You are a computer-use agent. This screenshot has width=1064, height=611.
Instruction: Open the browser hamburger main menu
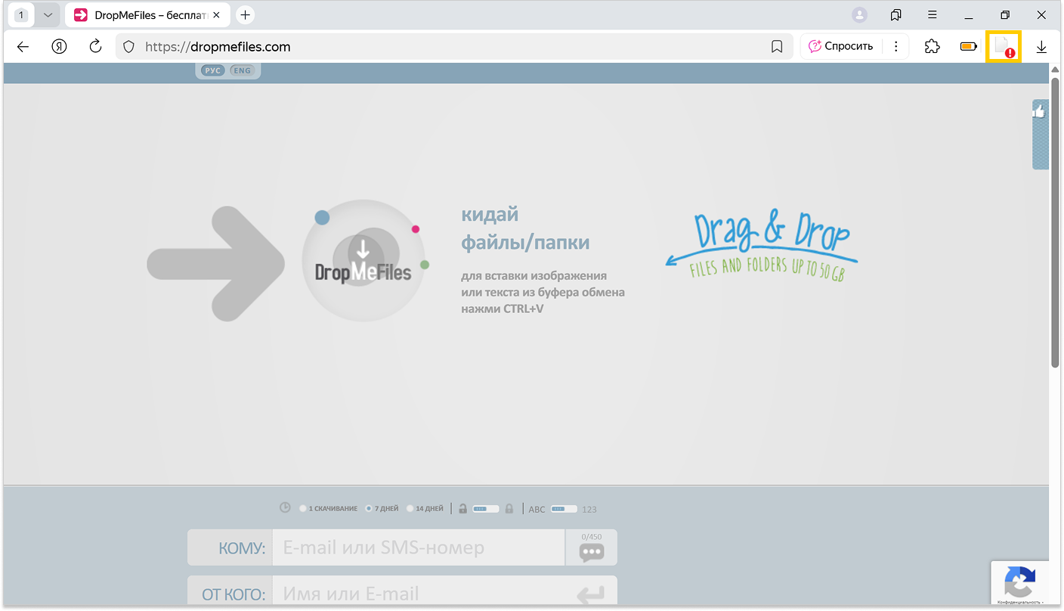pos(933,15)
